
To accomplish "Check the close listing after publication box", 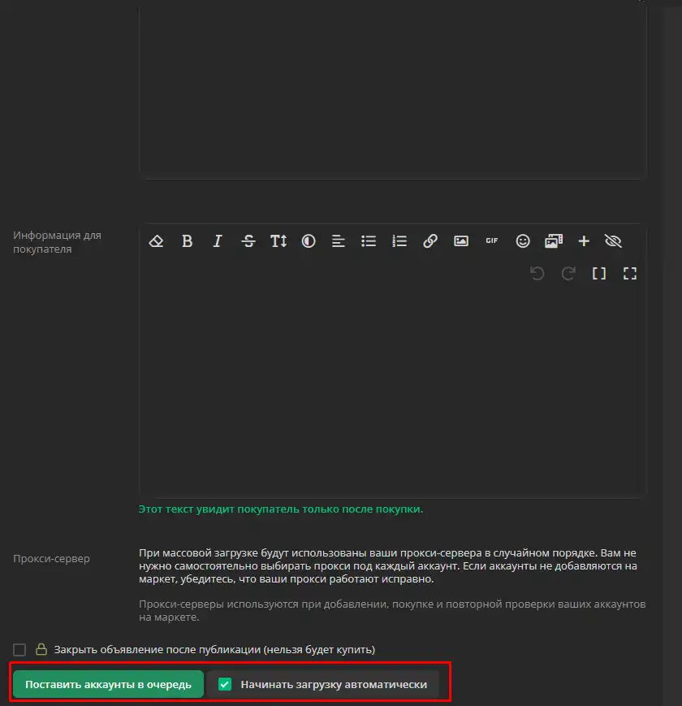I will [x=19, y=650].
